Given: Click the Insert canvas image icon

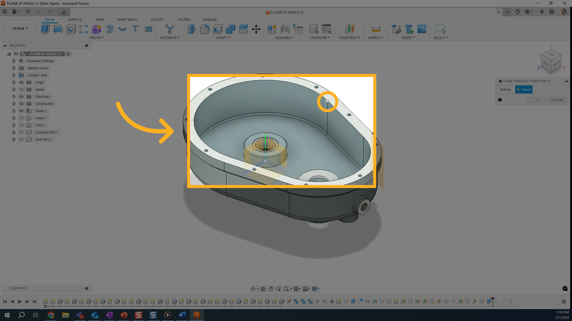Looking at the screenshot, I should tap(422, 29).
